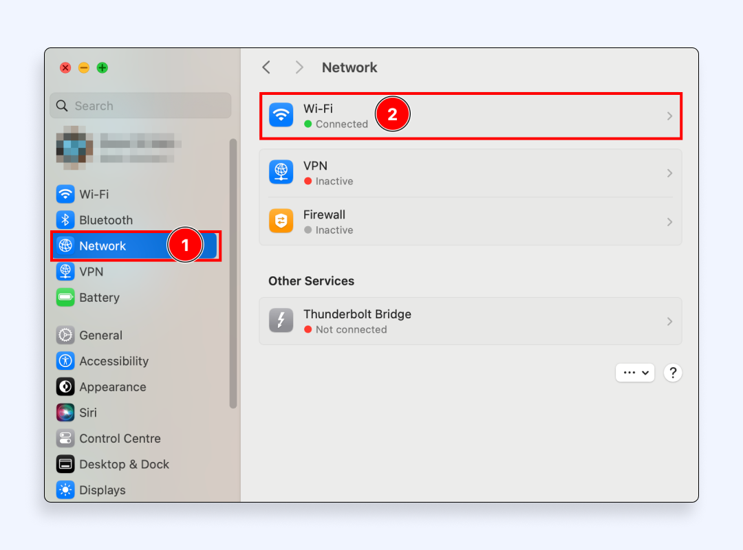Select Appearance in the sidebar
The height and width of the screenshot is (550, 743).
click(112, 387)
